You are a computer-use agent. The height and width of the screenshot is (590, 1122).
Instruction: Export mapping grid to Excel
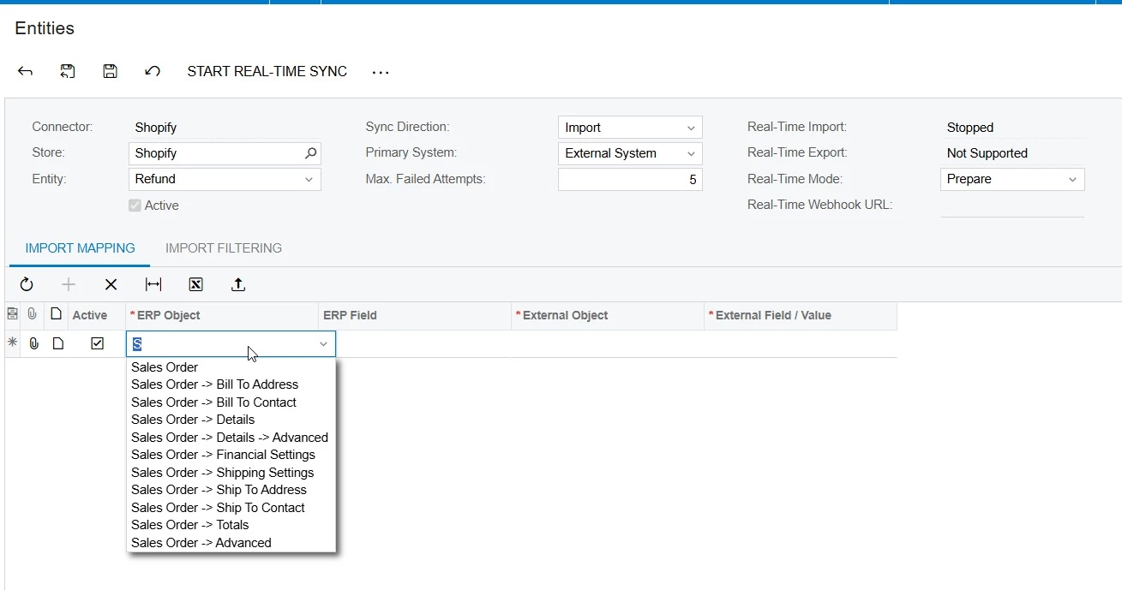tap(195, 284)
